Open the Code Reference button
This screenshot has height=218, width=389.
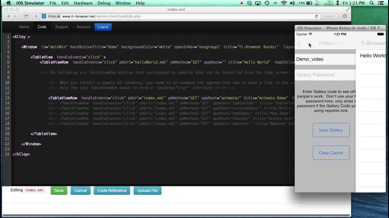[x=112, y=190]
